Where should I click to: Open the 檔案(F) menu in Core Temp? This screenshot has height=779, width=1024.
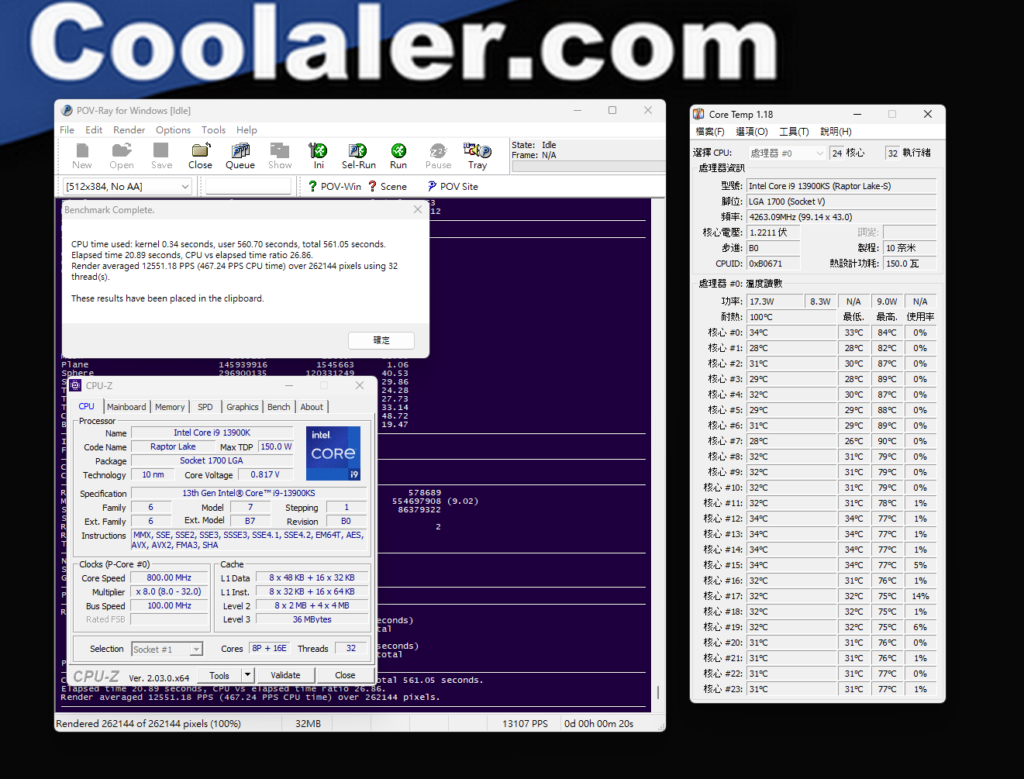[x=710, y=132]
